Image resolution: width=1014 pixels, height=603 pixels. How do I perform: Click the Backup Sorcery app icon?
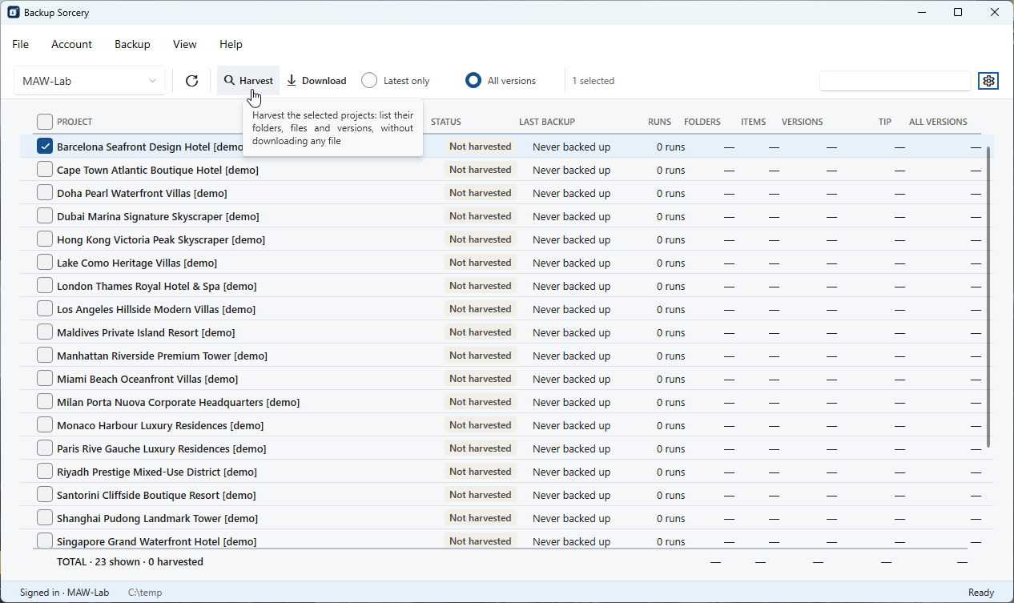[x=14, y=12]
